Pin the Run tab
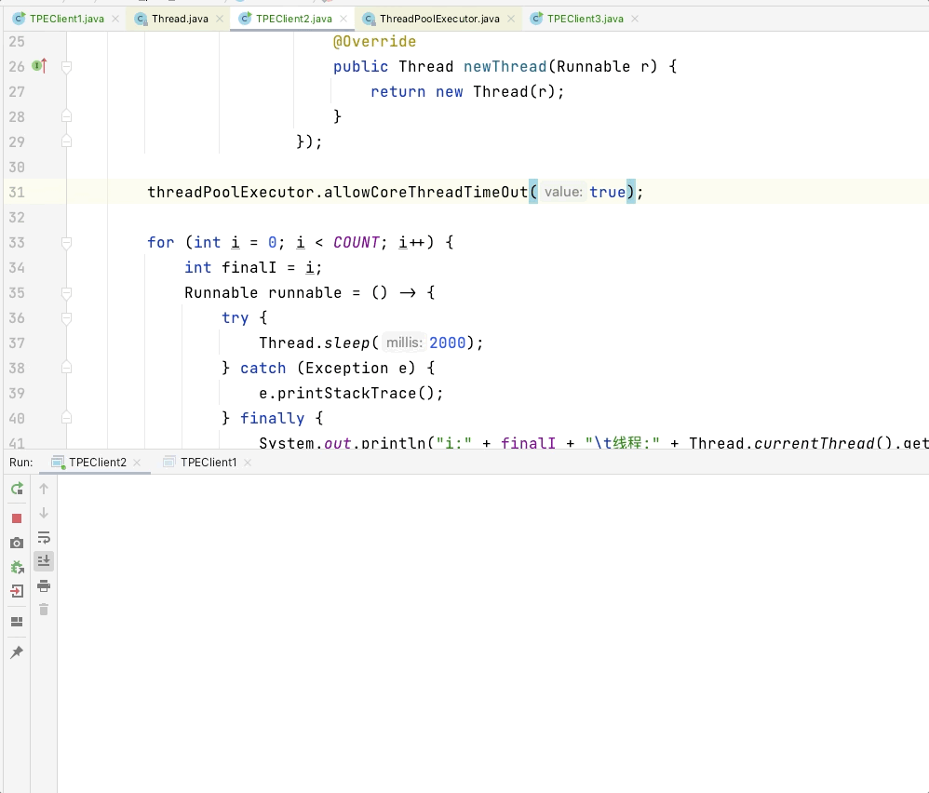The image size is (929, 793). [17, 652]
